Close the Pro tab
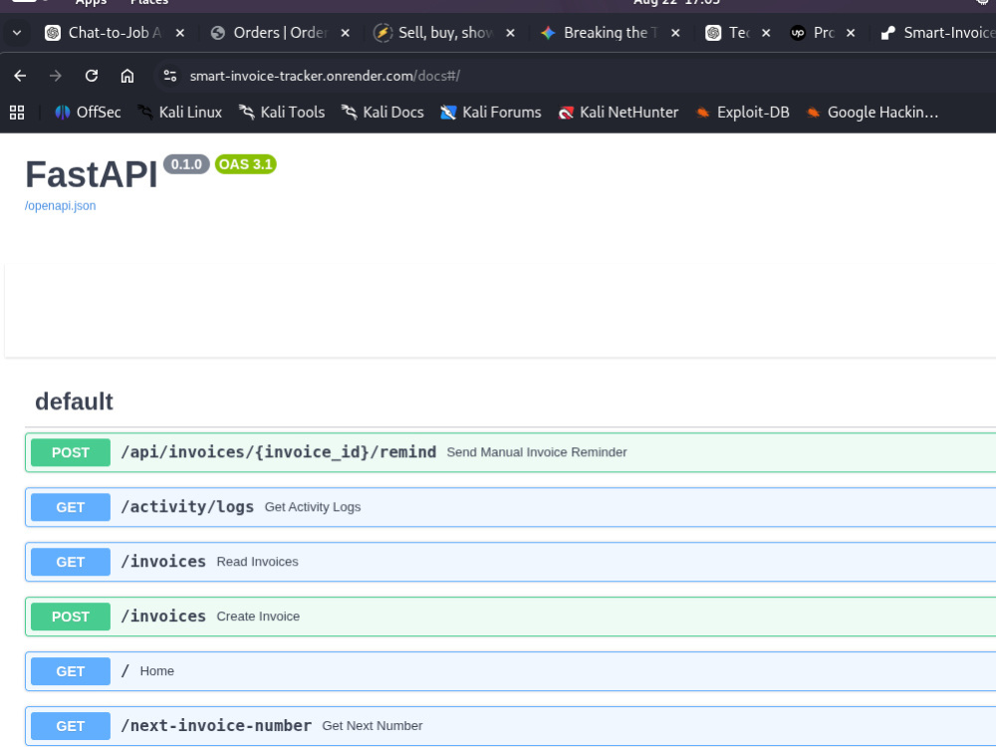The width and height of the screenshot is (996, 747). click(x=851, y=33)
